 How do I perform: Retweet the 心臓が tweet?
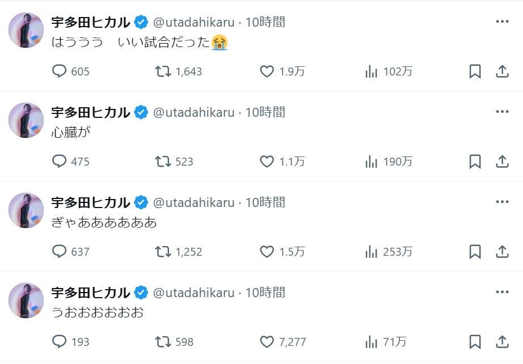point(164,162)
